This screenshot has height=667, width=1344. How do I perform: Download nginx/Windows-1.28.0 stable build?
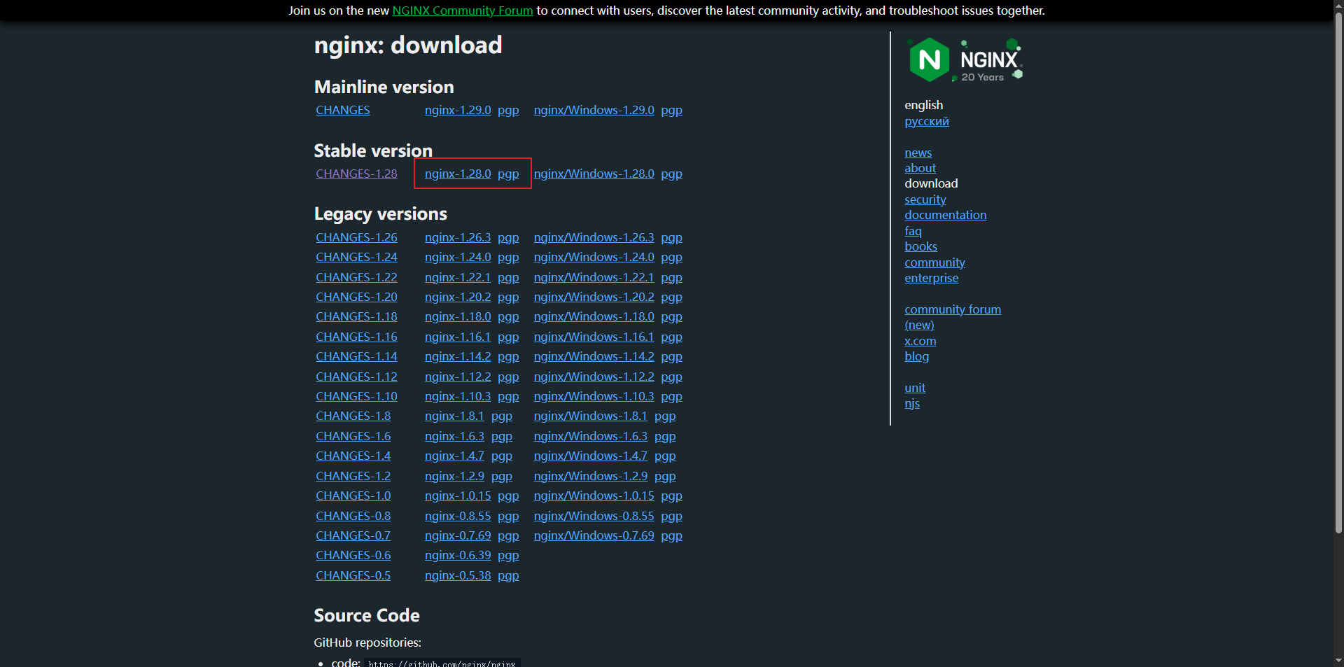(x=594, y=174)
